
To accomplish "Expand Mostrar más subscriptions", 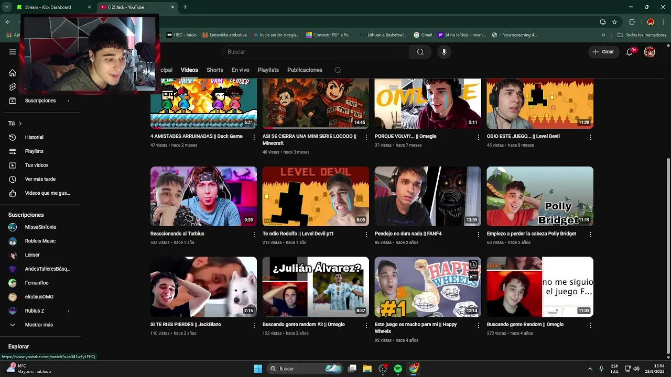I will coord(39,325).
